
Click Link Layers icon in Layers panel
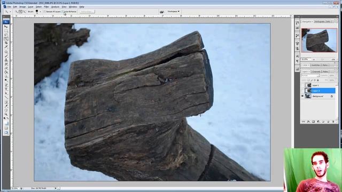coord(303,122)
